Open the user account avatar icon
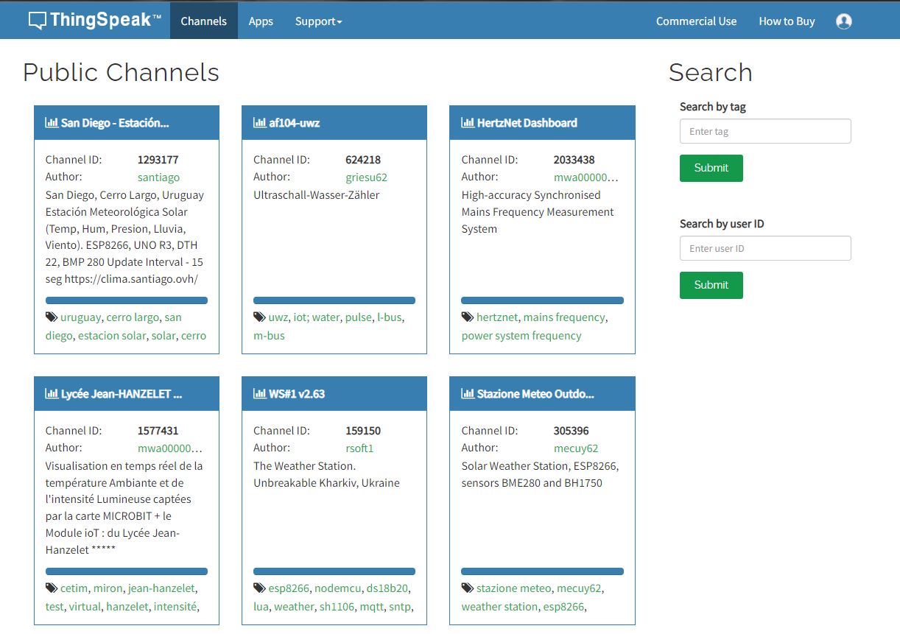This screenshot has height=634, width=900. pyautogui.click(x=844, y=21)
